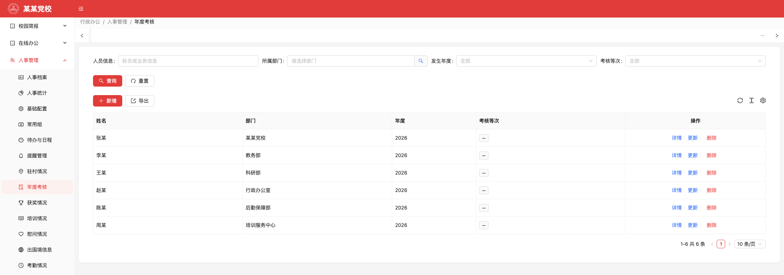Click the 行政办公 breadcrumb
Viewport: 784px width, 275px height.
click(90, 22)
